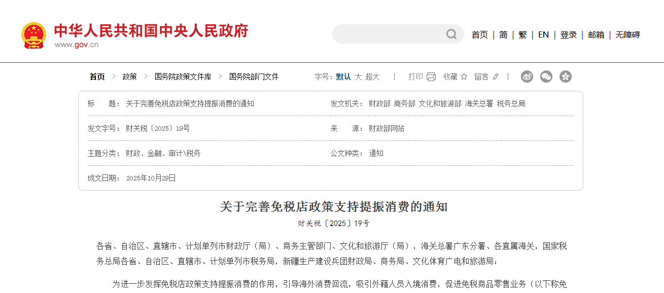This screenshot has width=664, height=293.
Task: Select 默认 as the font size
Action: tap(342, 77)
